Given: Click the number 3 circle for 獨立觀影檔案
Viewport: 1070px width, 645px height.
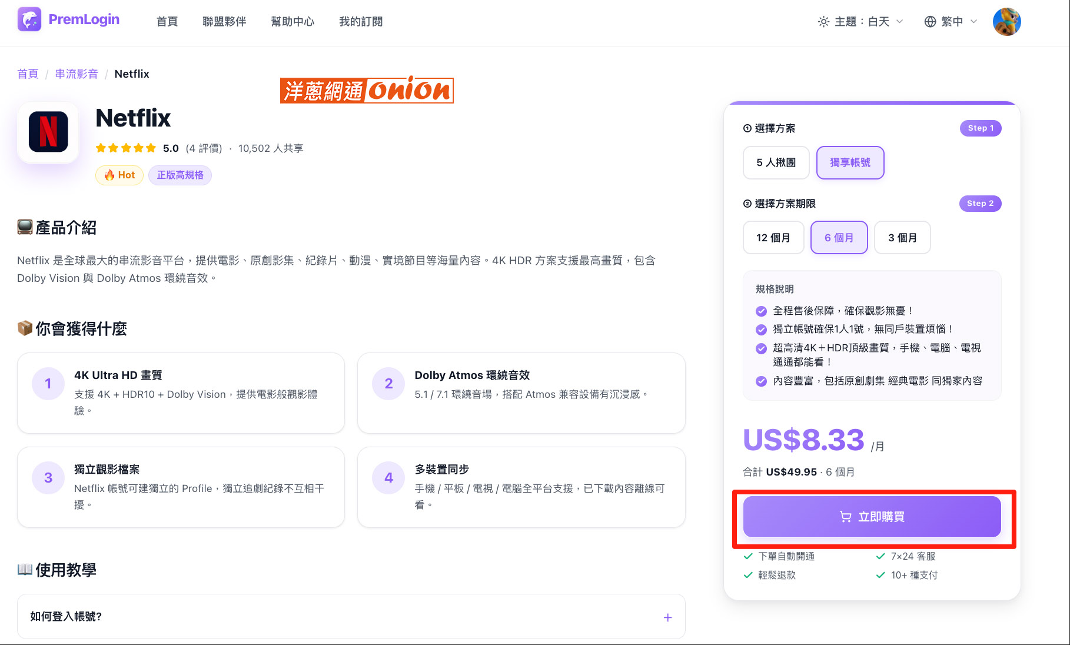Looking at the screenshot, I should [48, 478].
